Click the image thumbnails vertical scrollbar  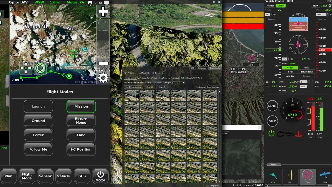point(219,135)
